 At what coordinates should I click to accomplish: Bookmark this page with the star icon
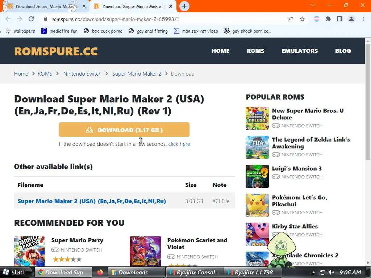tap(302, 19)
